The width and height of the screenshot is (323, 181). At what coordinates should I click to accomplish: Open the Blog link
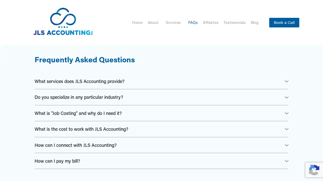click(x=255, y=23)
